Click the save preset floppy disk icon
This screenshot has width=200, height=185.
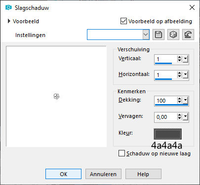pos(159,35)
